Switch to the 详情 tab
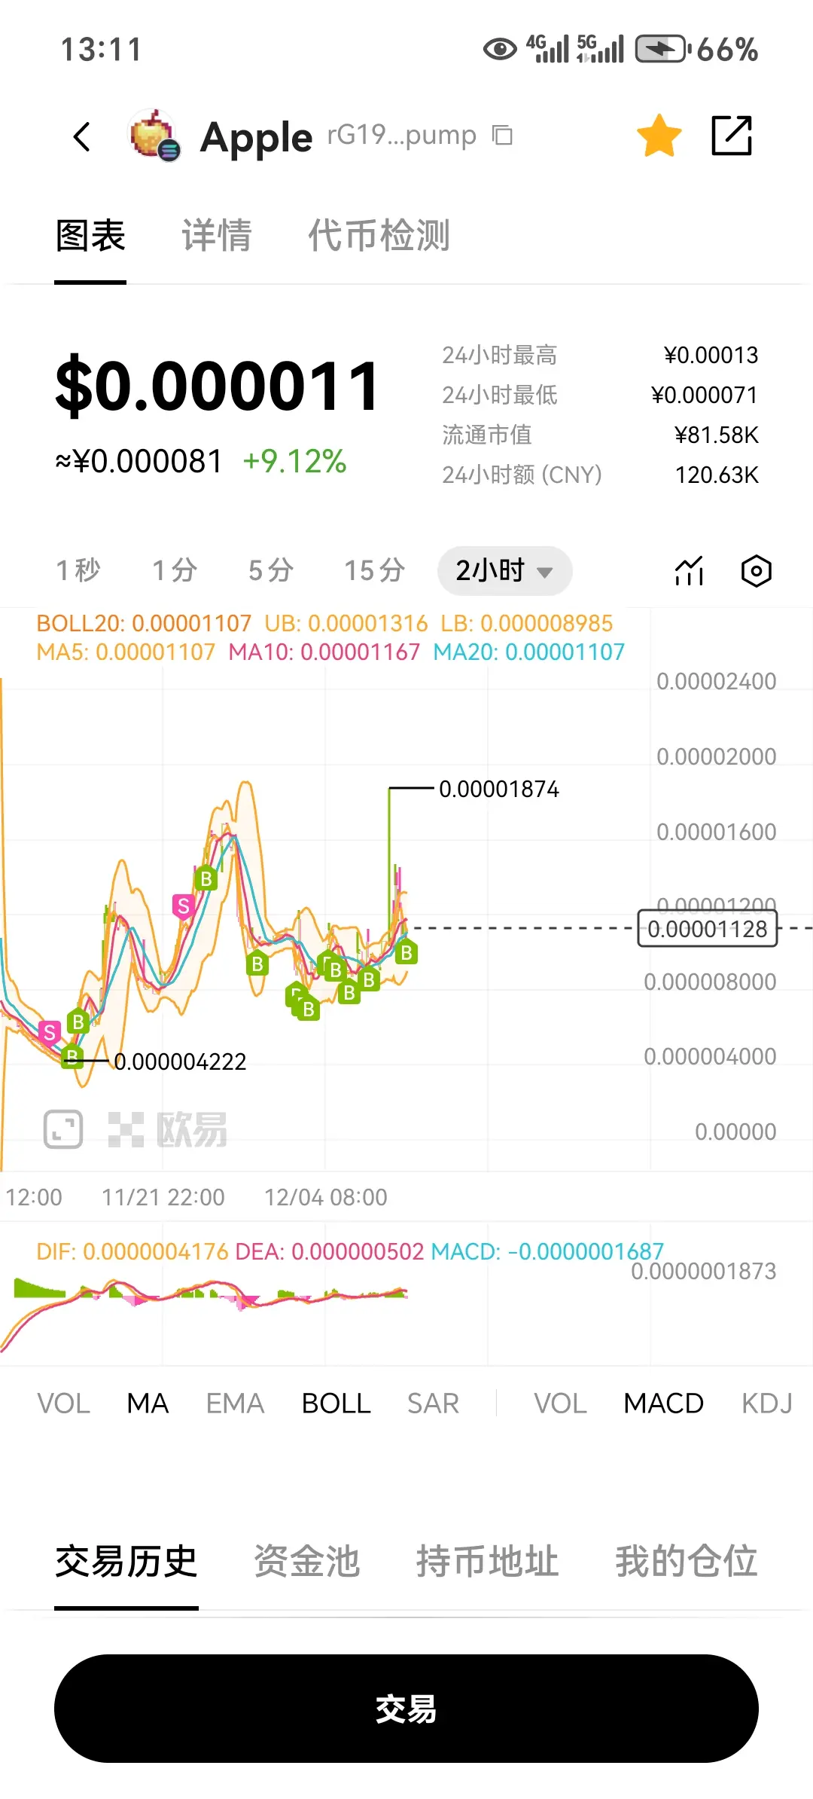 pyautogui.click(x=217, y=236)
